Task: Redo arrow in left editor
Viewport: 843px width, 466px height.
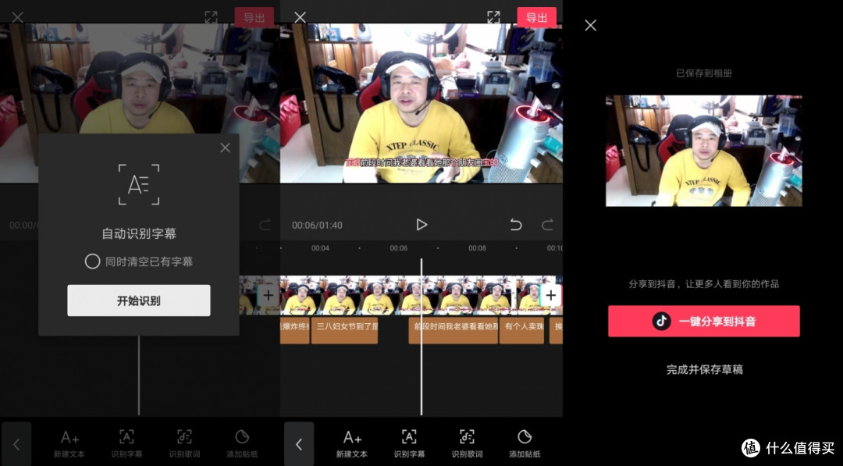Action: click(x=265, y=225)
